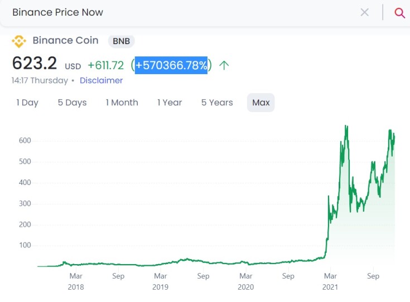Click the 'Mar 2019' axis label
The image size is (410, 302).
click(x=161, y=281)
